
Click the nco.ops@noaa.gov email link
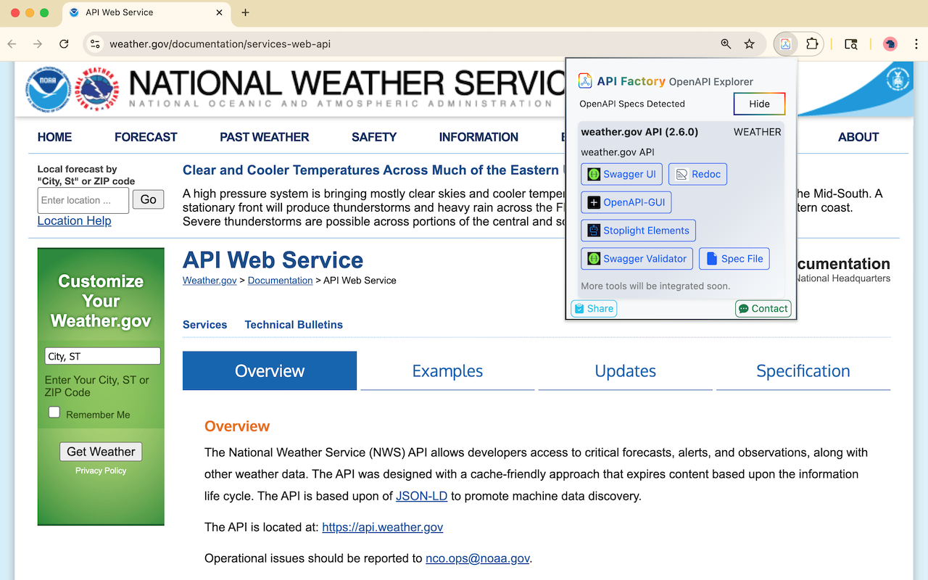(x=478, y=558)
